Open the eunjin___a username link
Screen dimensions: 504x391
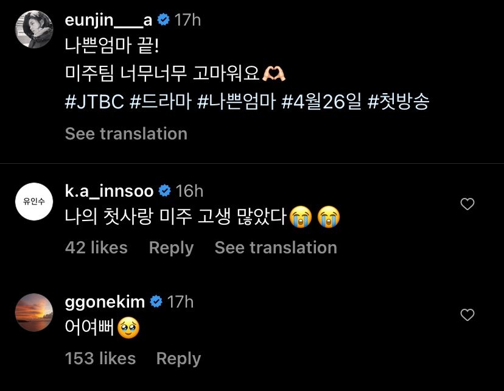pyautogui.click(x=108, y=20)
